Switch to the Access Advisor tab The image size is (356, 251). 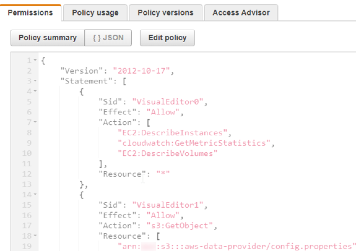[241, 13]
